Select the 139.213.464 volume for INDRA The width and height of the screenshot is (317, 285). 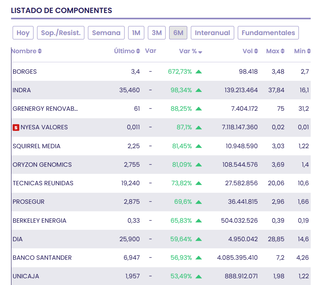tap(241, 90)
